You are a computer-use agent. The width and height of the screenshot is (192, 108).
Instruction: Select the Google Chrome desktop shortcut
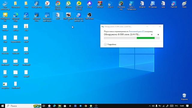(58, 5)
